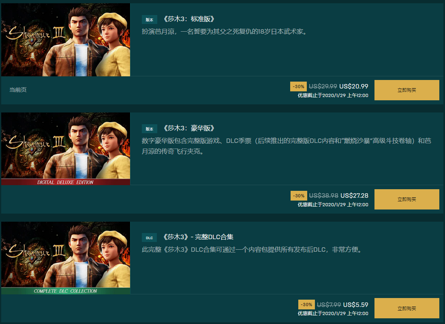The height and width of the screenshot is (324, 445).
Task: Click the -30% discount tag for US$5.59
Action: [306, 305]
